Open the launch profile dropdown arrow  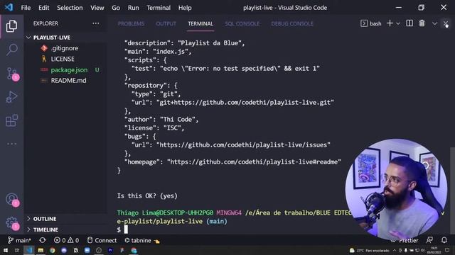click(x=398, y=23)
